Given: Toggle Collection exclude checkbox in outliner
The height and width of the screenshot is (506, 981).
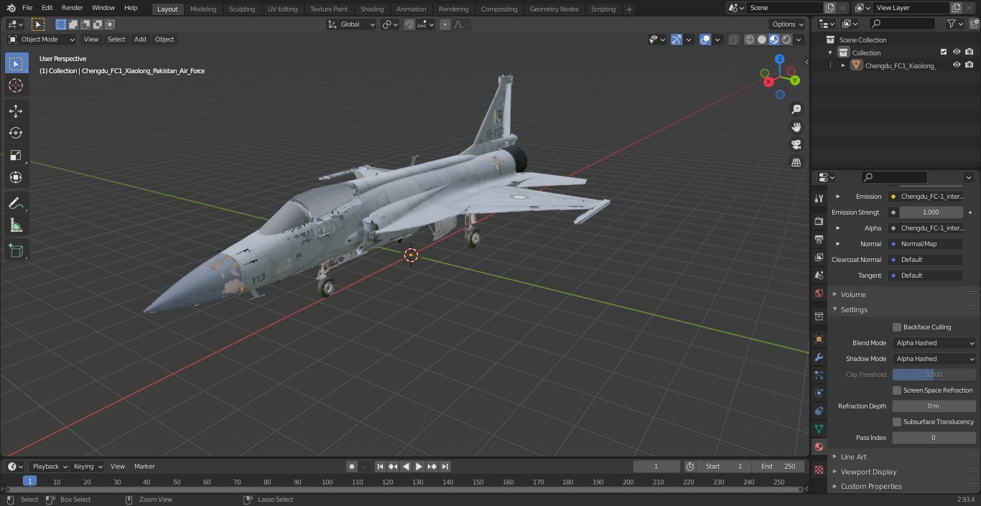Looking at the screenshot, I should [x=944, y=52].
